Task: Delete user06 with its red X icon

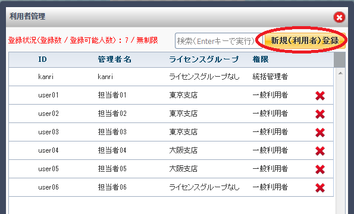Action: coord(320,188)
